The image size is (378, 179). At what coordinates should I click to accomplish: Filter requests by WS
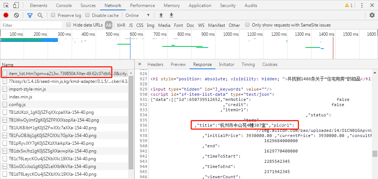pyautogui.click(x=201, y=25)
